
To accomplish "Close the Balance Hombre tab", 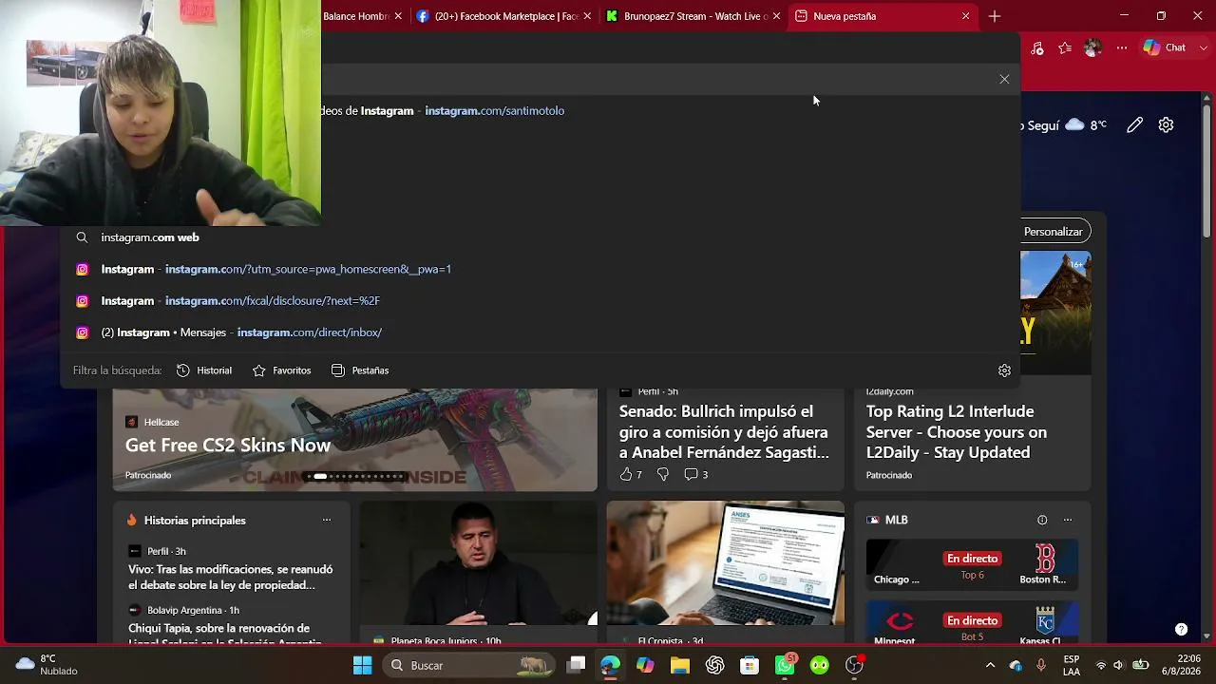I will [x=398, y=16].
